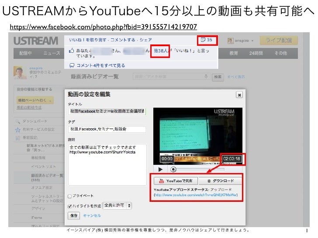Click enspire username link in sidebar
The height and width of the screenshot is (238, 318).
(36, 68)
